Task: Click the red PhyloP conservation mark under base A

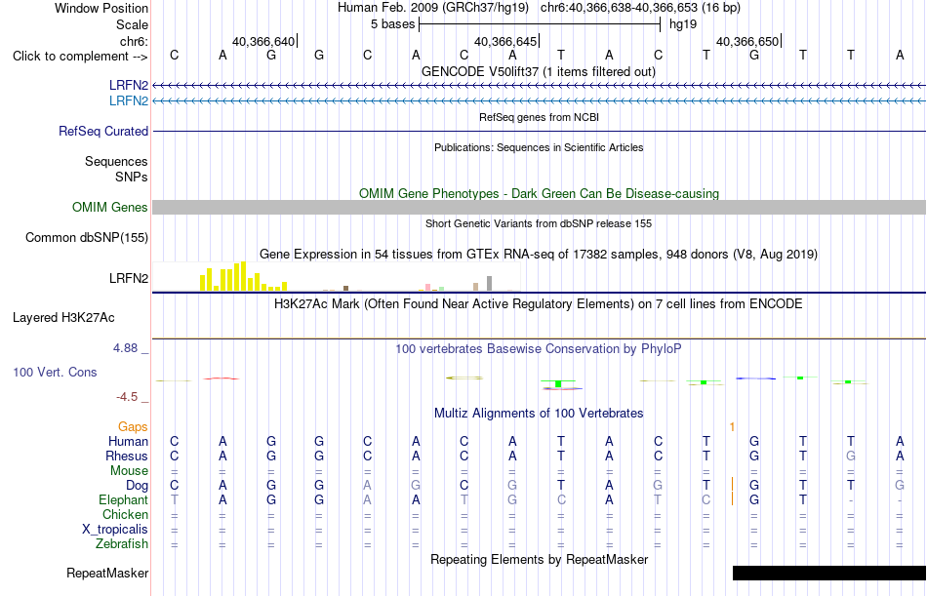Action: (222, 378)
